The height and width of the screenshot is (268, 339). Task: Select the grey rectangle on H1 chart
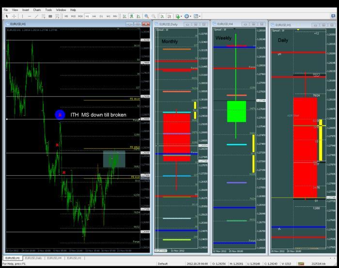coord(114,159)
